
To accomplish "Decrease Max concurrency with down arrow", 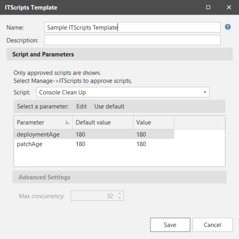I will point(119,198).
